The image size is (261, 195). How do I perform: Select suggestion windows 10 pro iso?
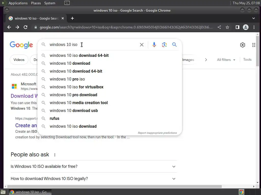(110, 79)
